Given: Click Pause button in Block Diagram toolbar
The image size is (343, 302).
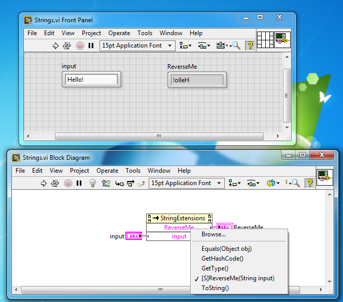Looking at the screenshot, I should [79, 183].
